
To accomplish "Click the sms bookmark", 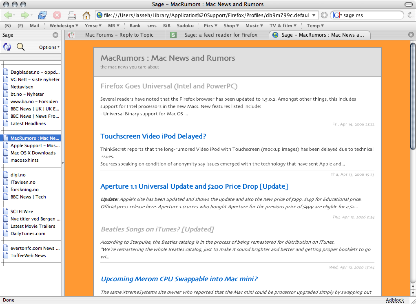I will [152, 26].
